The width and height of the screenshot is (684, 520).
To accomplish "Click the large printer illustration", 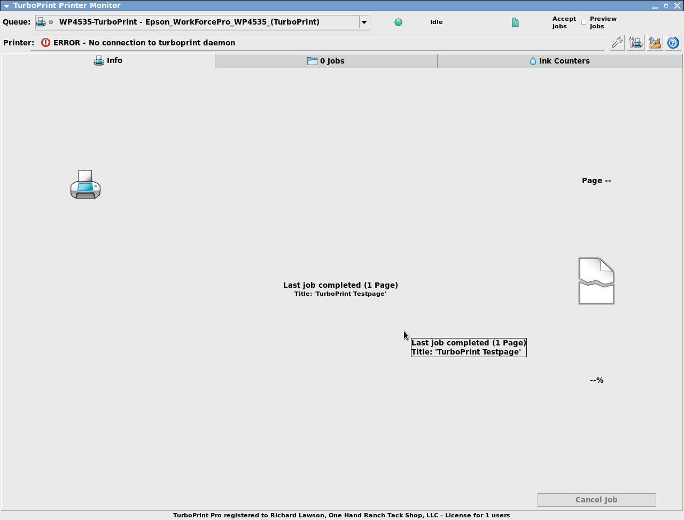I will click(85, 185).
